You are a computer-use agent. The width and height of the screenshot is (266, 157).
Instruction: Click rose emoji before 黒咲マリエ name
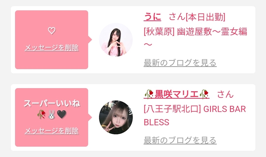[149, 94]
